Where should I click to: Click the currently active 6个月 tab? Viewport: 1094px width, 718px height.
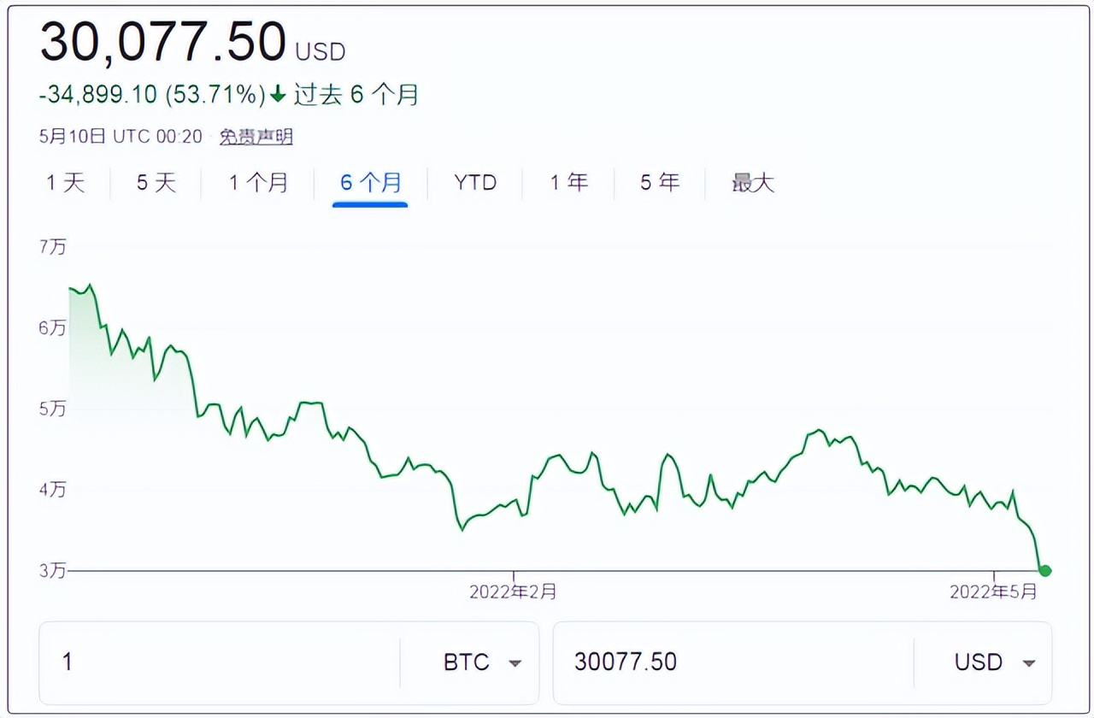point(370,182)
